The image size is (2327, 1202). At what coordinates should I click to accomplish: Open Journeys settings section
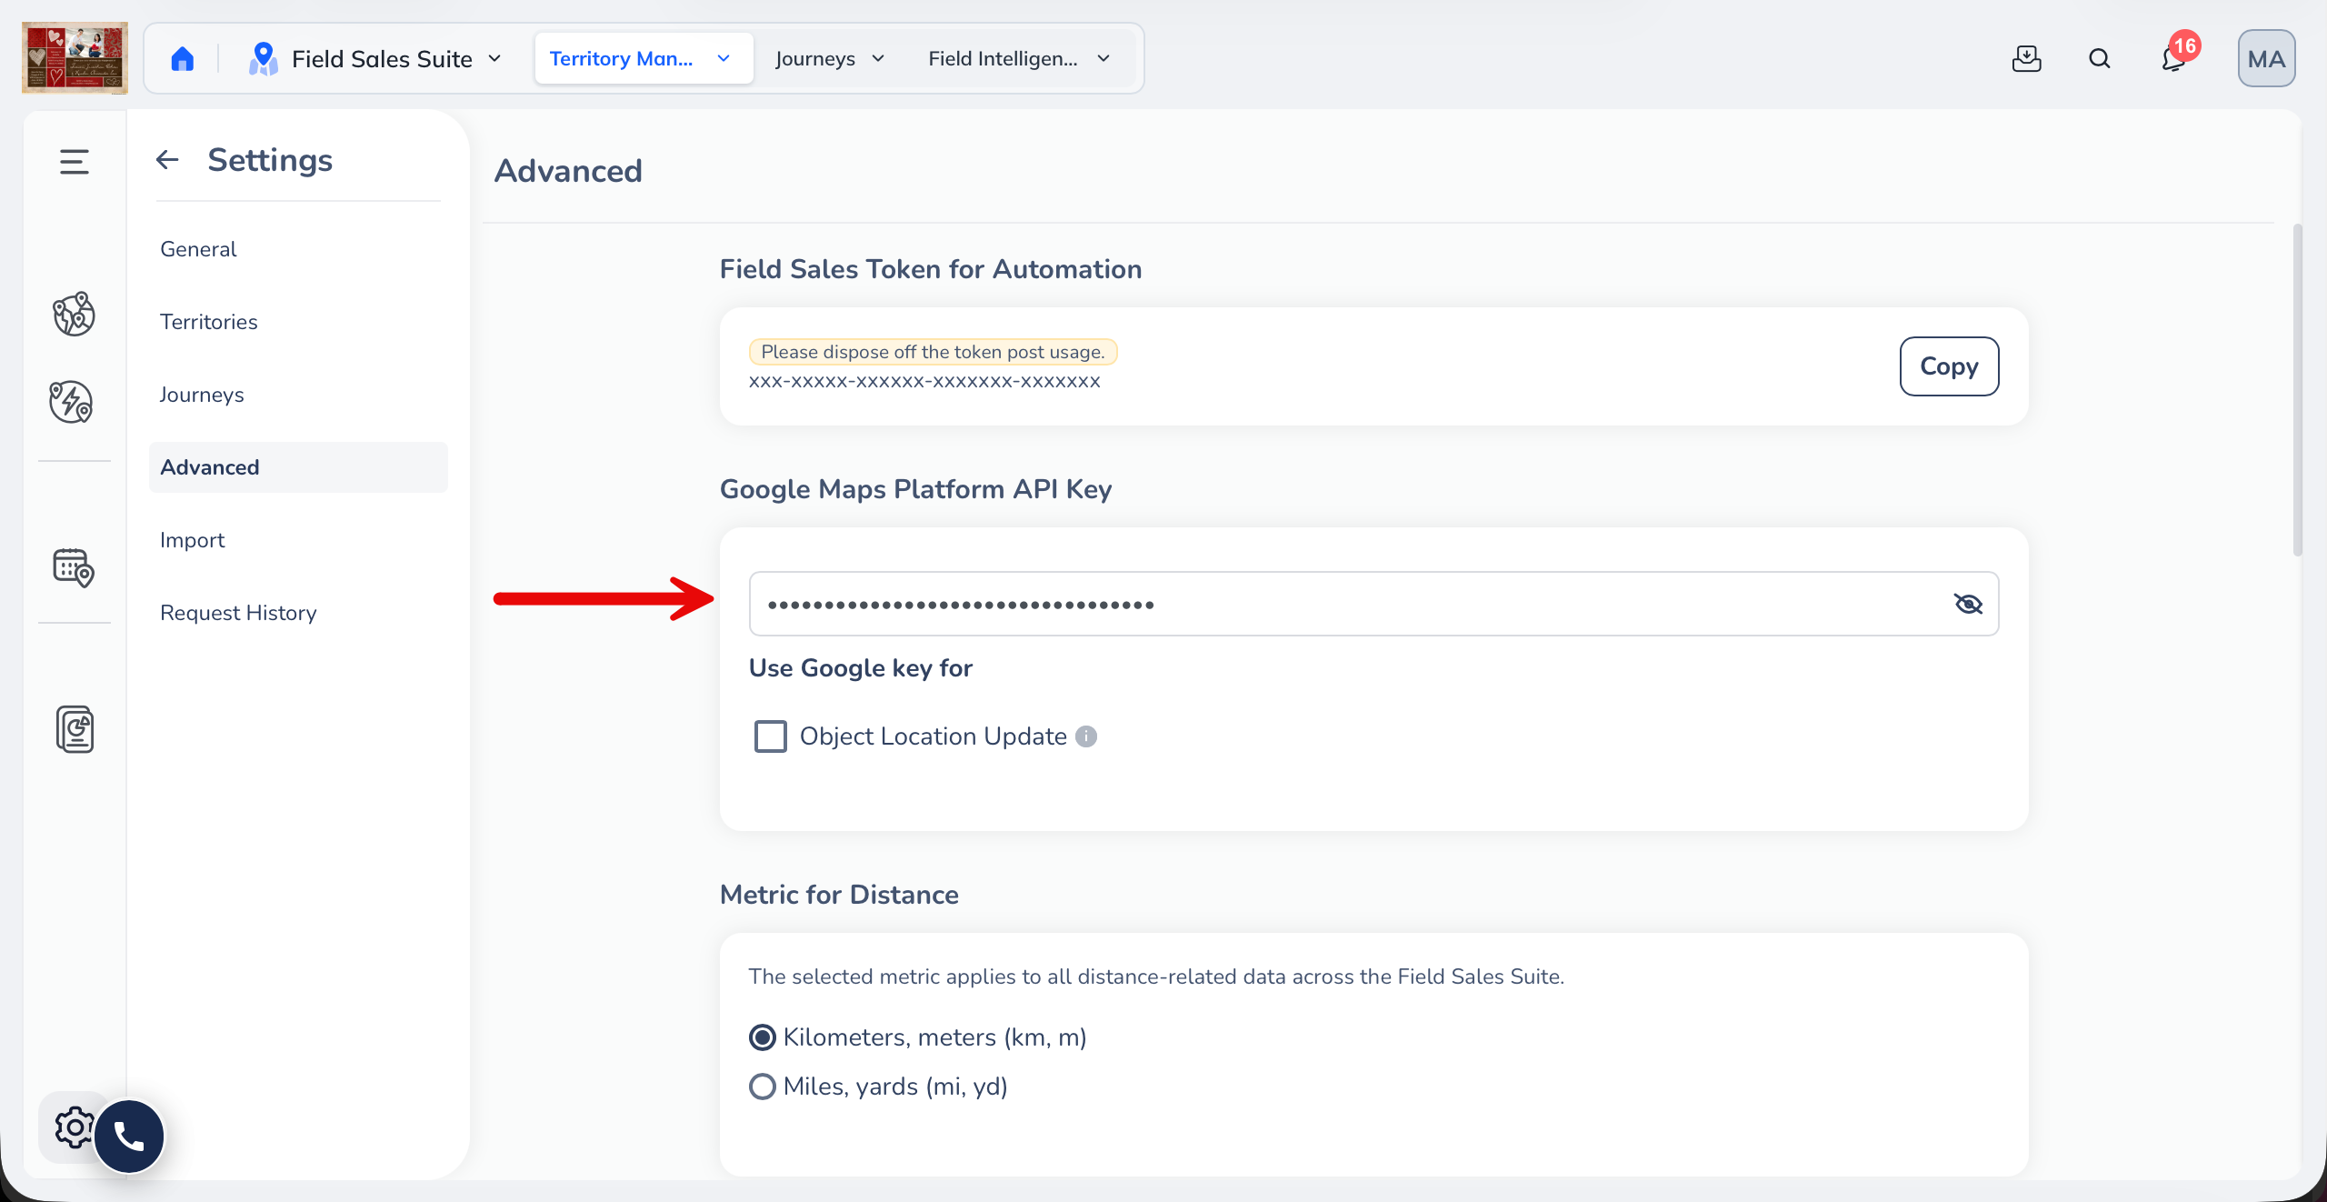click(298, 395)
